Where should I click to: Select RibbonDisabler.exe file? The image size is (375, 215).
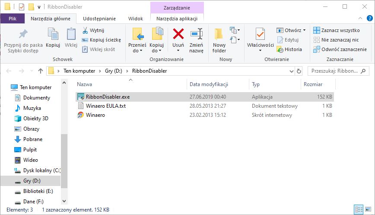click(204, 97)
